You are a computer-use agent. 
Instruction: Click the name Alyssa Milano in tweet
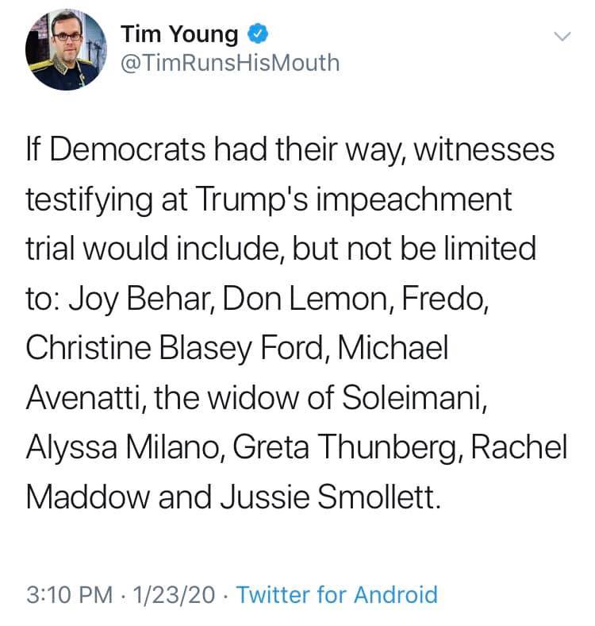124,447
